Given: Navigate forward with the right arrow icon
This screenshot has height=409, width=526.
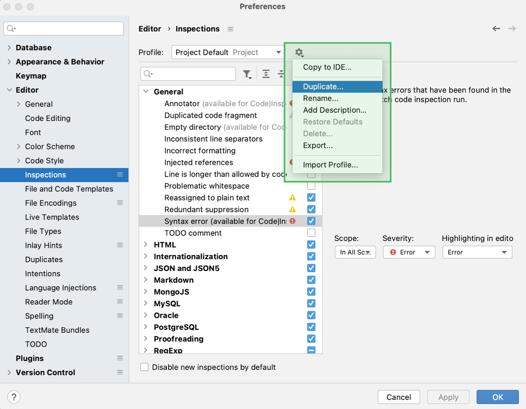Looking at the screenshot, I should (x=512, y=28).
